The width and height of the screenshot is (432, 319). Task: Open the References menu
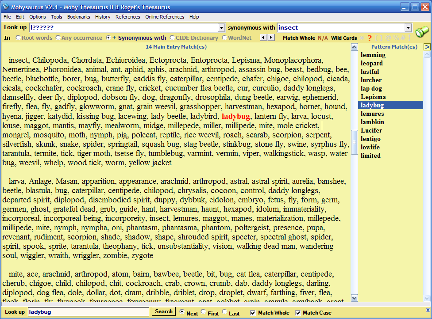click(127, 17)
